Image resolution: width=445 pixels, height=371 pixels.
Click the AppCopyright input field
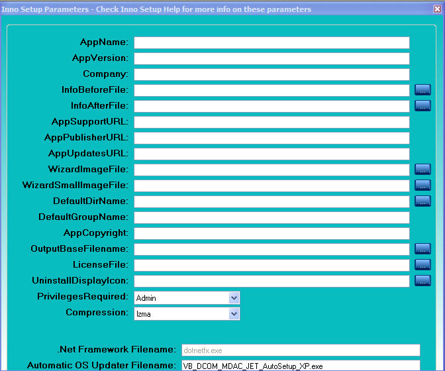click(x=272, y=233)
